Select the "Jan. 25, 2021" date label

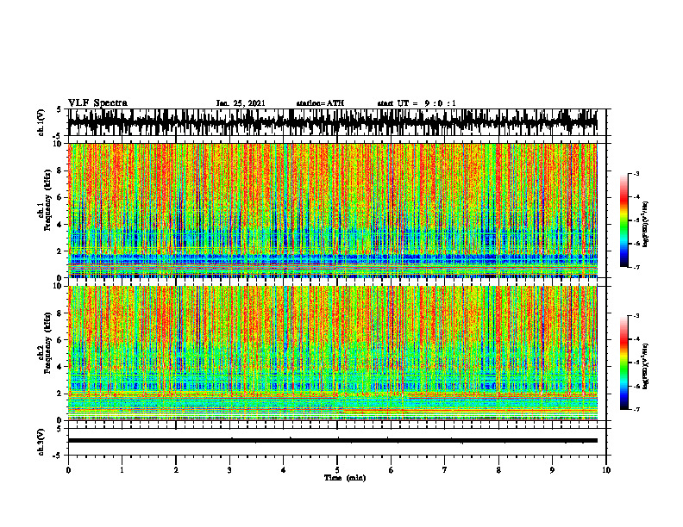tap(241, 103)
